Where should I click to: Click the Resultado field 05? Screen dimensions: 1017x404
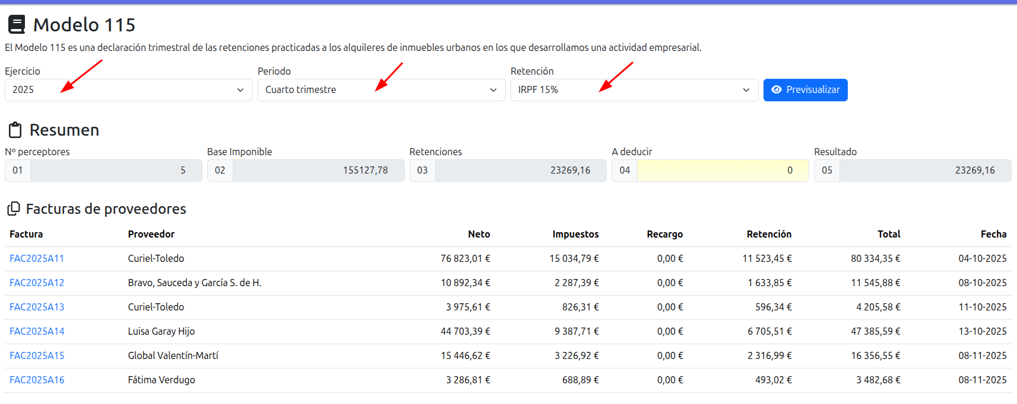(x=924, y=171)
